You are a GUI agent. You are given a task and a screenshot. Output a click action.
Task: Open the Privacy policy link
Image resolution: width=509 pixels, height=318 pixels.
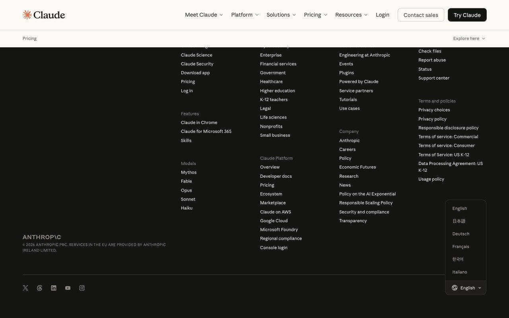click(x=433, y=119)
